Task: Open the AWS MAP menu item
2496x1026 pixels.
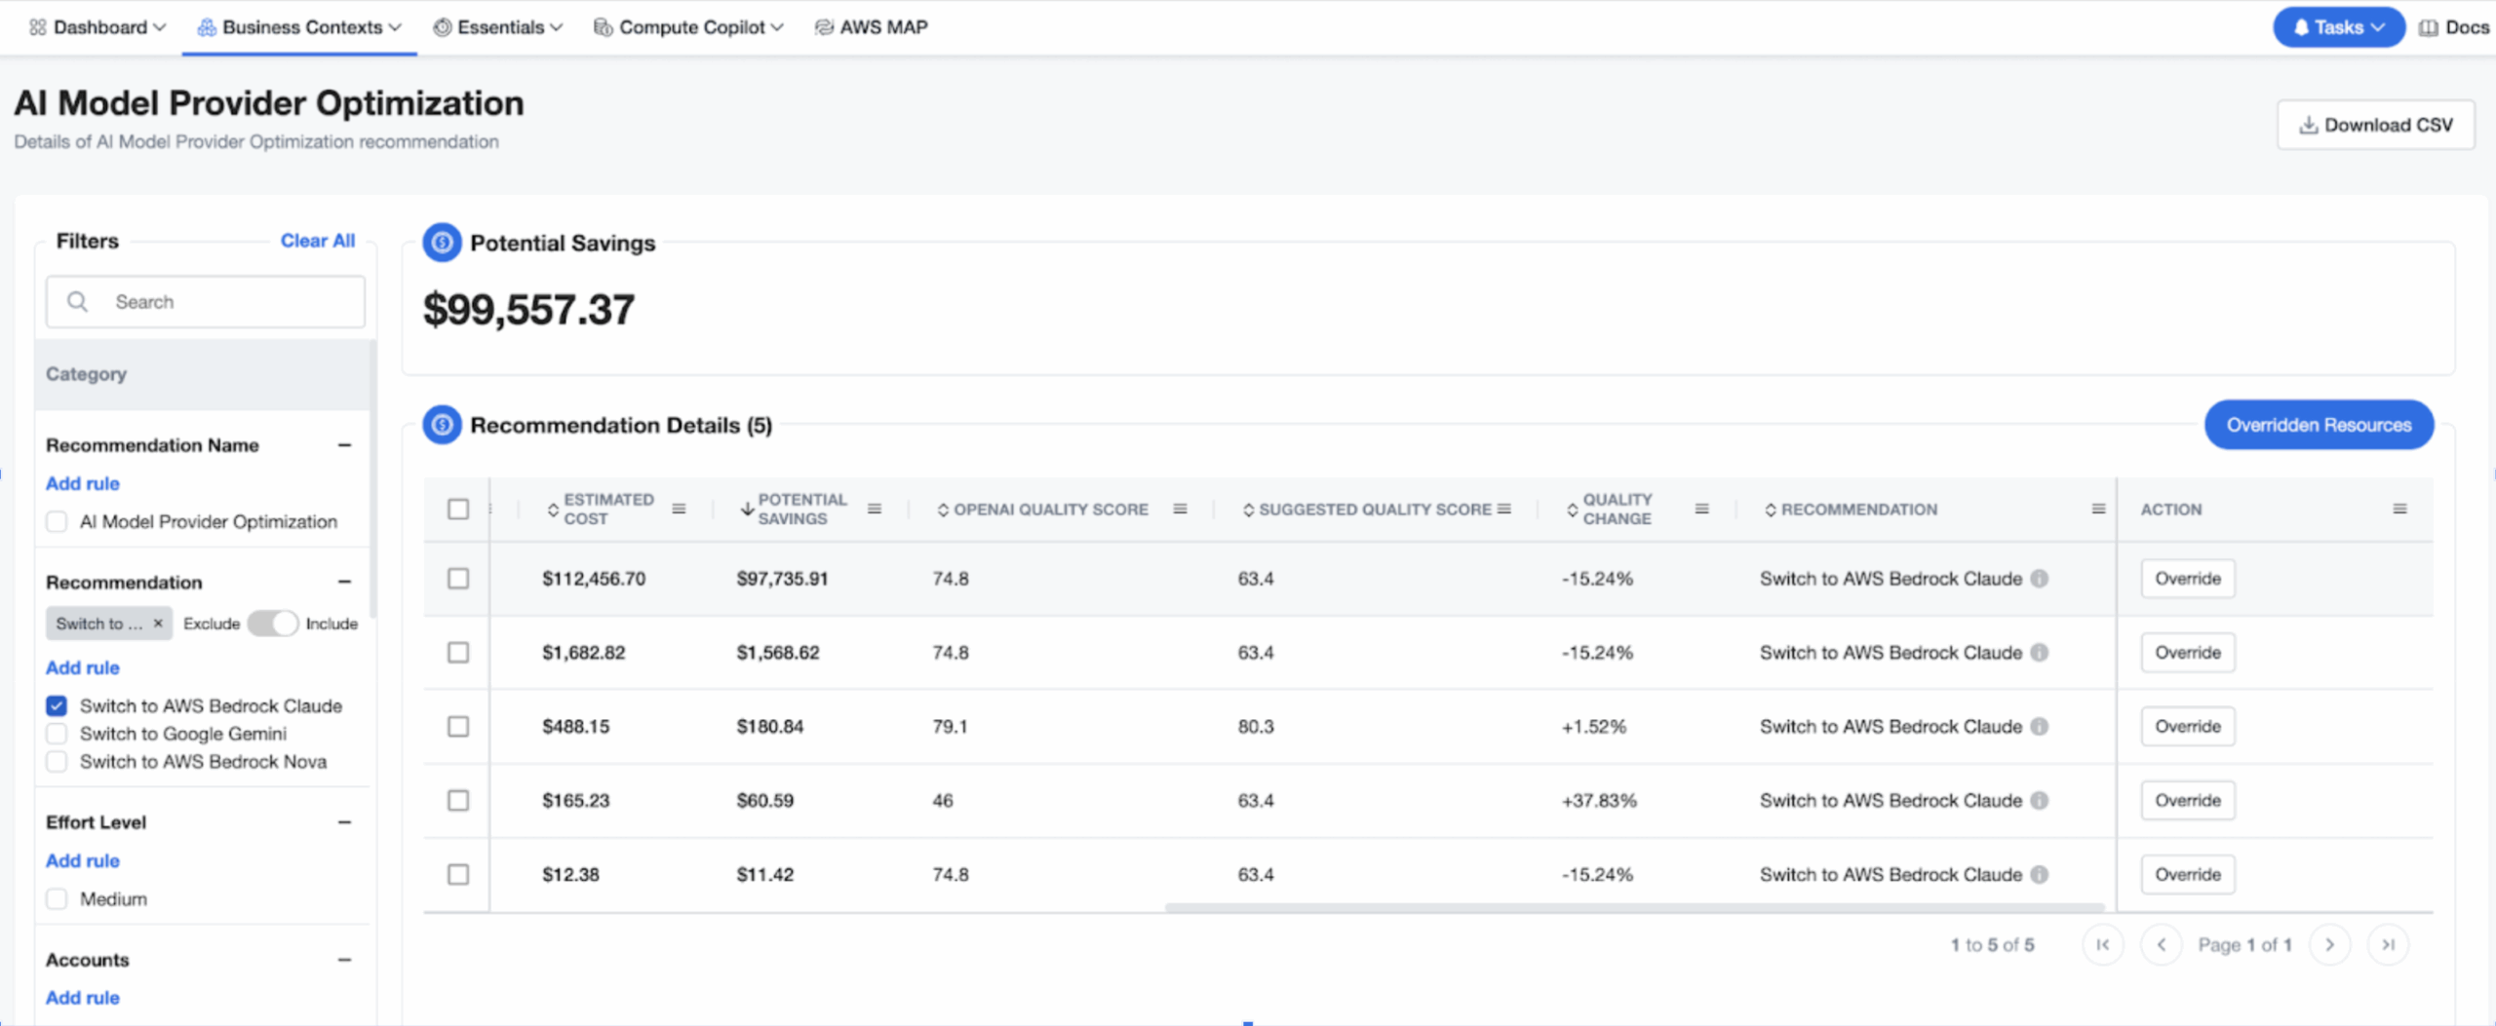Action: [x=872, y=27]
